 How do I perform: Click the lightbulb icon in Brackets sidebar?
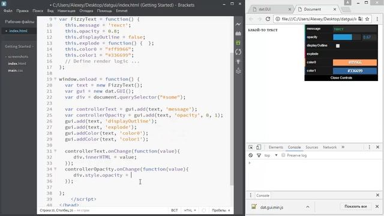coord(238,61)
